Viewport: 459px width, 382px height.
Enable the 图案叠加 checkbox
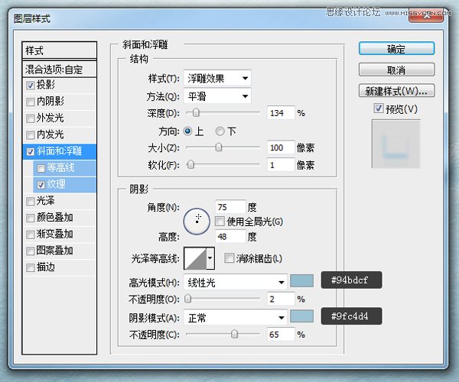31,251
